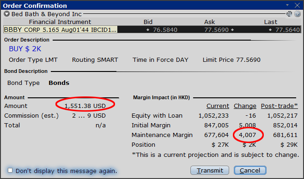Viewport: 304px width, 179px height.
Task: Click the question mark help icon
Action: coord(298,14)
